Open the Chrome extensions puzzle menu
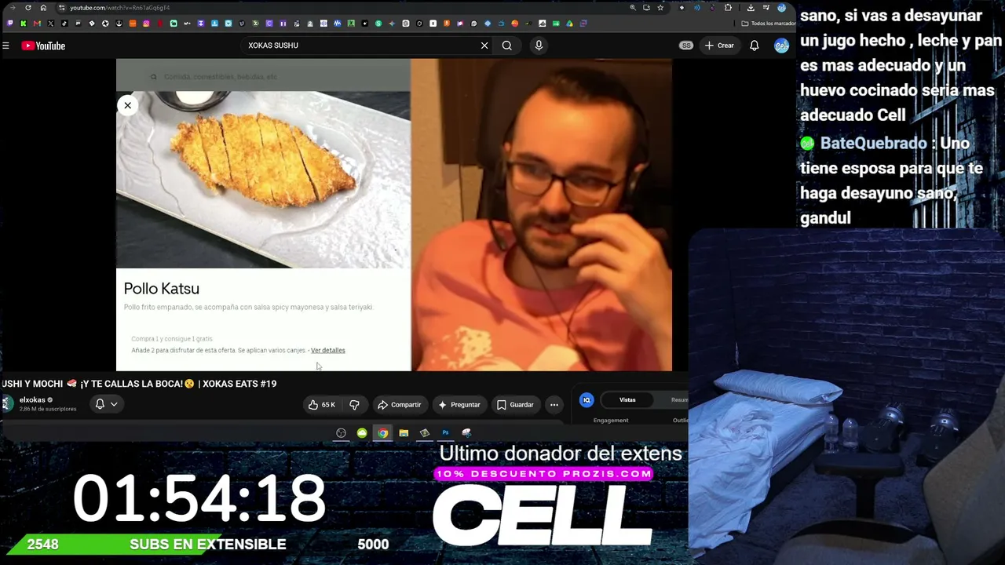 pos(728,8)
